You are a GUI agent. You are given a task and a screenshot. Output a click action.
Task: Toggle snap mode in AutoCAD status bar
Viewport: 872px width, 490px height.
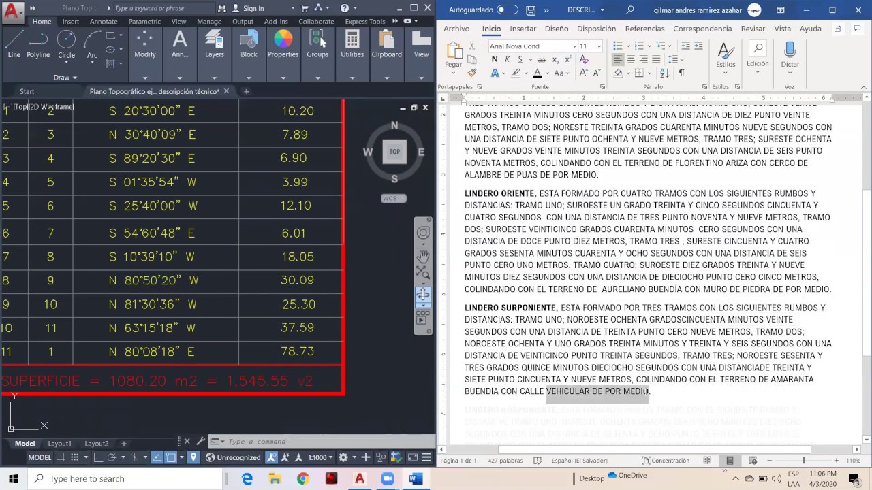pos(74,457)
